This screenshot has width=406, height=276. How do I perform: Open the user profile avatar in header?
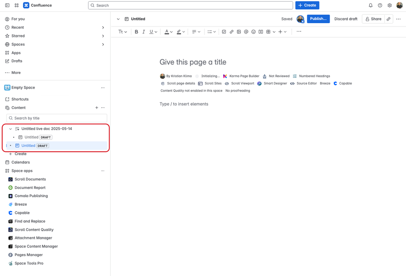[x=399, y=5]
